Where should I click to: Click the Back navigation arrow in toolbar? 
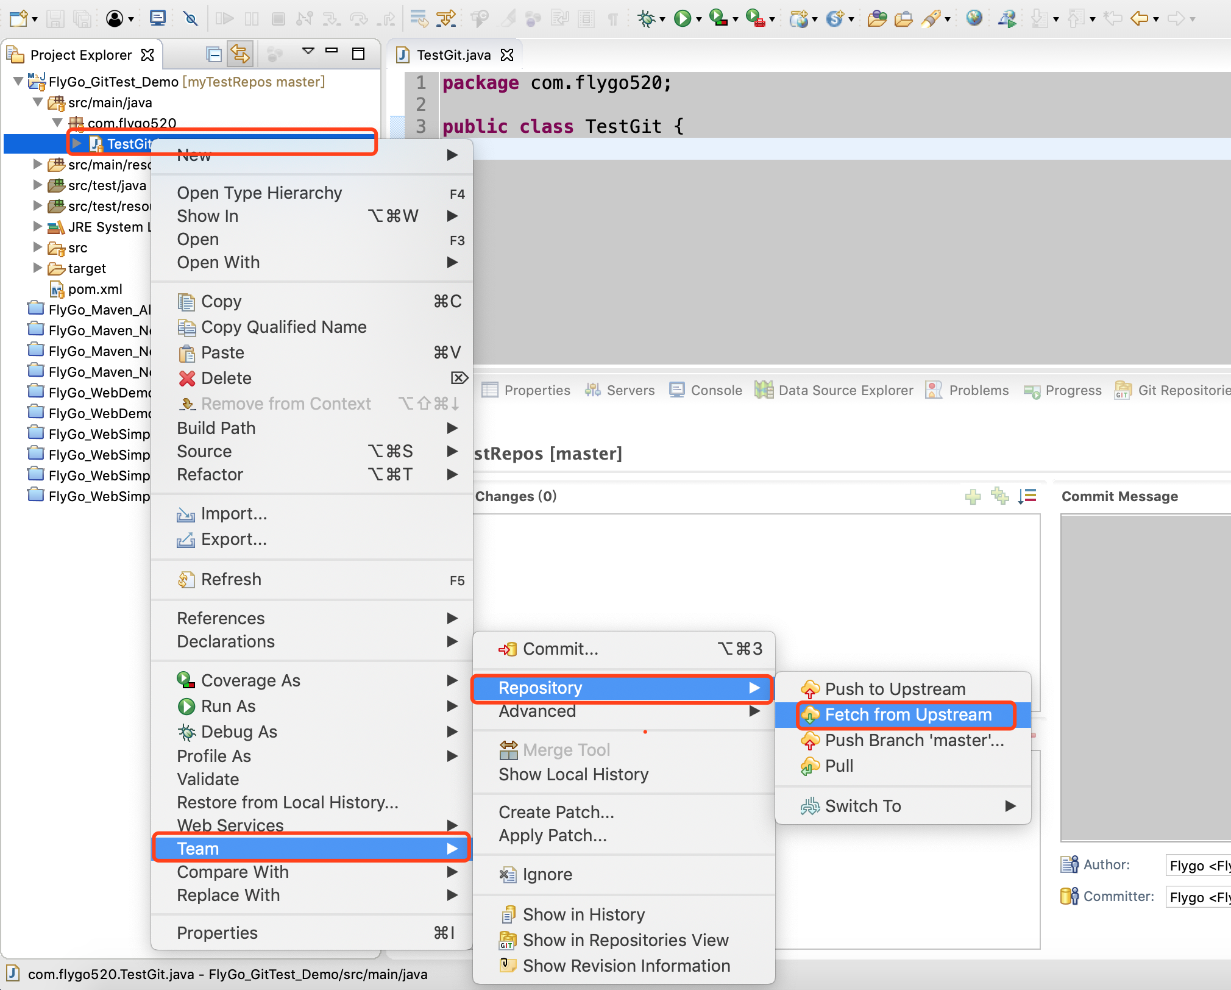click(x=1138, y=19)
